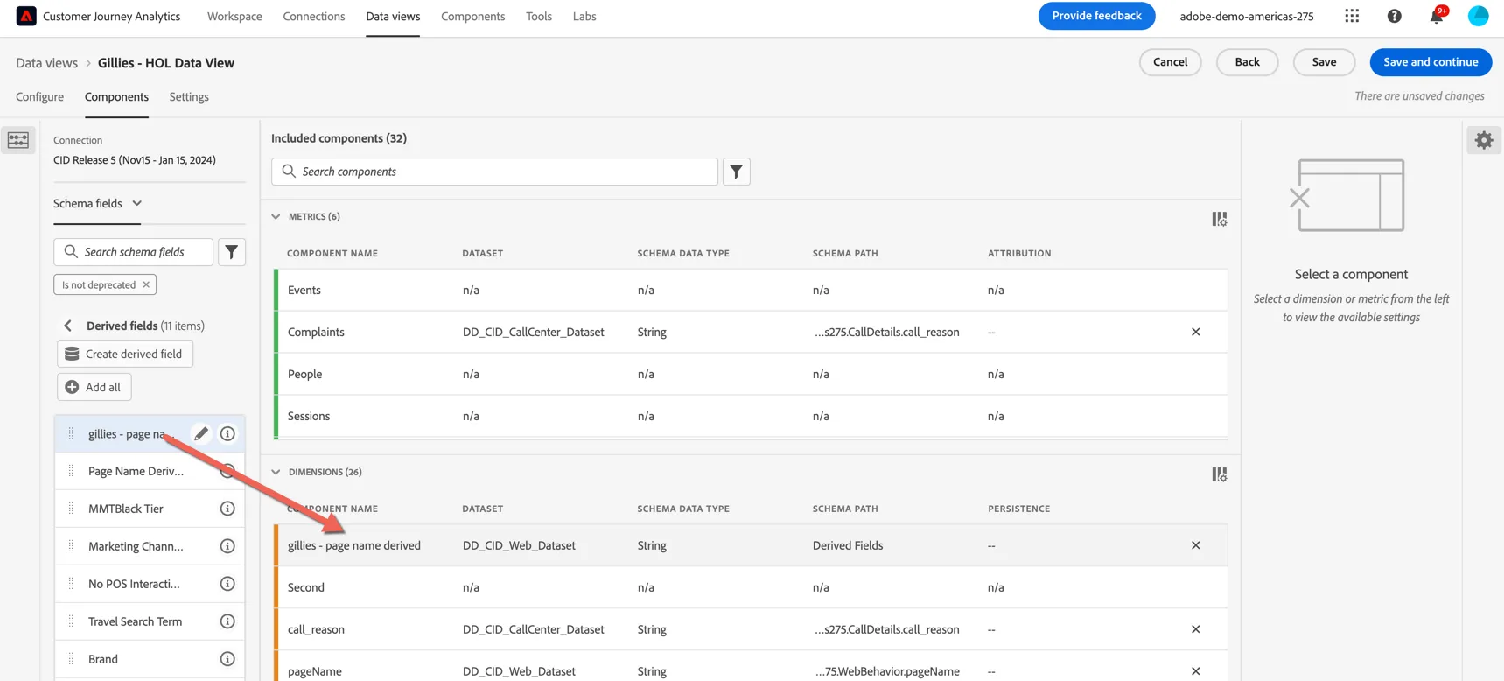Collapse the Dimensions (26) section
Viewport: 1504px width, 681px height.
click(276, 472)
